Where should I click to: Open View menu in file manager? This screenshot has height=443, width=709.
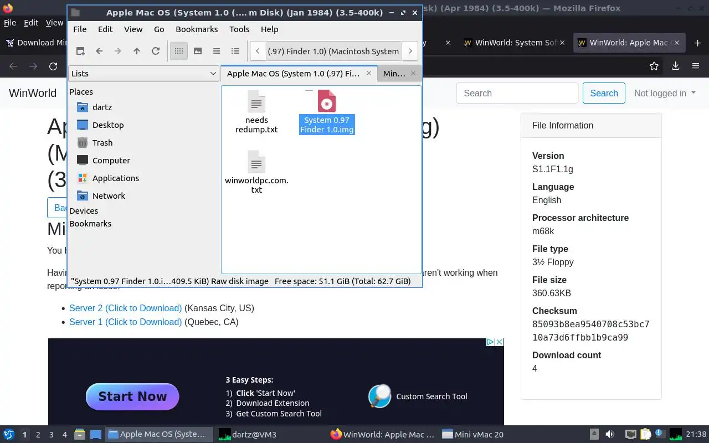tap(133, 29)
